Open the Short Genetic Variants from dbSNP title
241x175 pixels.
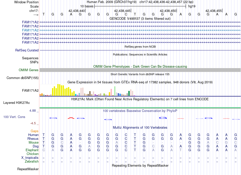[x=140, y=74]
